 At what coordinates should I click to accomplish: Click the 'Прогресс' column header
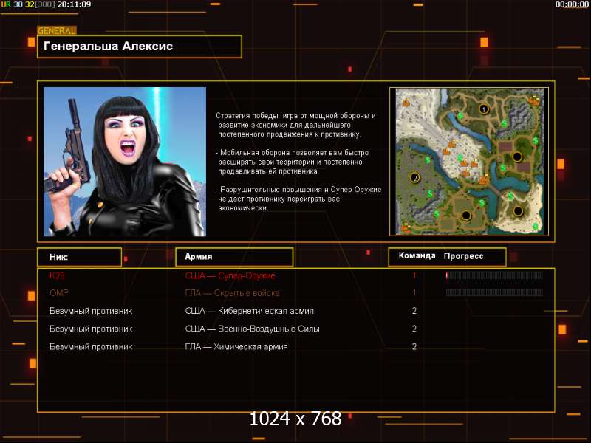463,256
